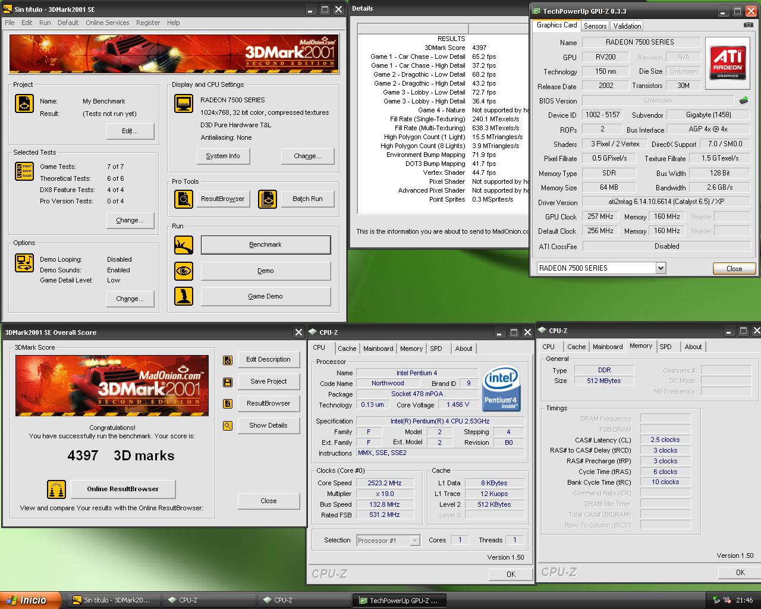Click the ResultBrowser magnifier icon in Pro Tools

184,199
